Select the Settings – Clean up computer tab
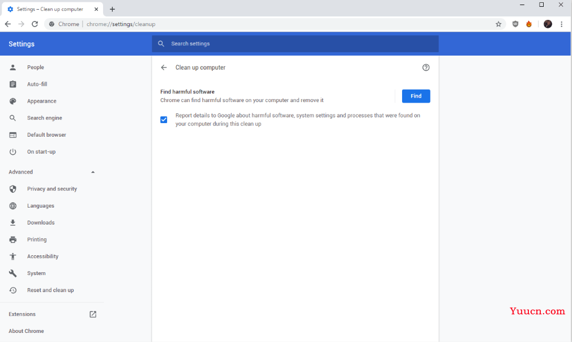Screen dimensions: 572x342 point(51,9)
